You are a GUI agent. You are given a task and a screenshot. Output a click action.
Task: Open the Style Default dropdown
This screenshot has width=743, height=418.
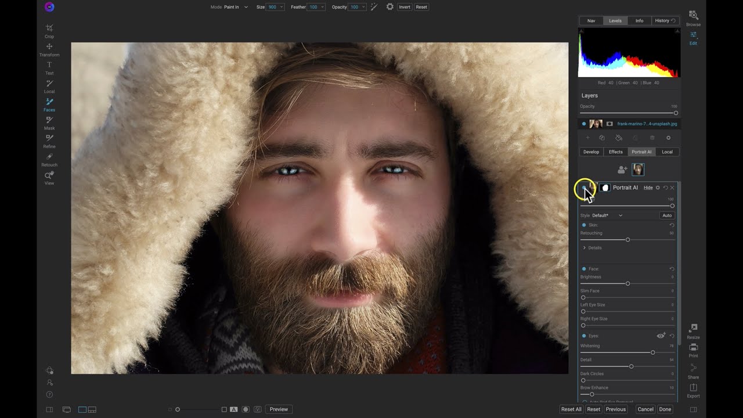(607, 215)
